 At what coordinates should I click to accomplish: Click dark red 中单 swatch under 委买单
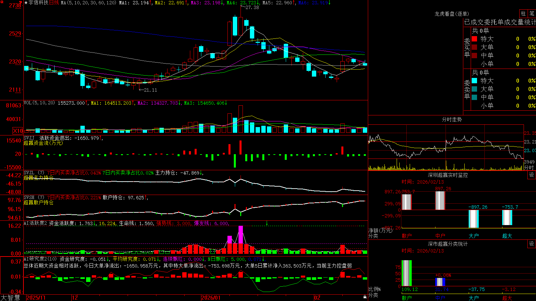[x=474, y=56]
